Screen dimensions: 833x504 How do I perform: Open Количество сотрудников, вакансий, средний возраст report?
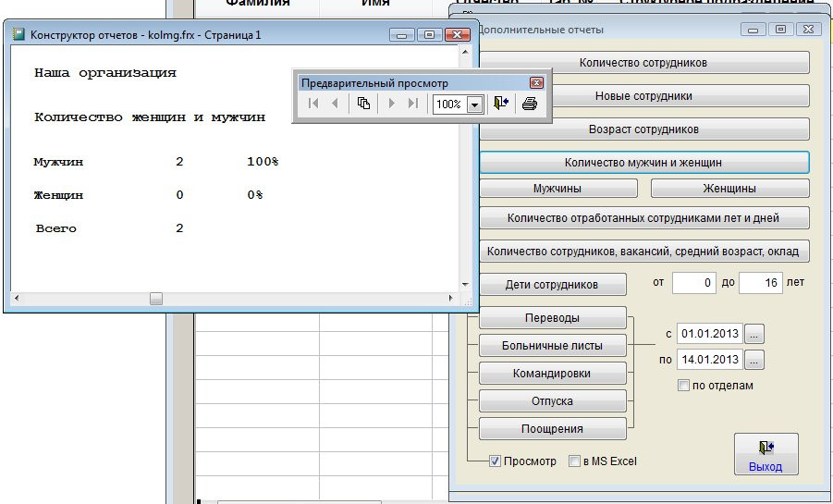[643, 251]
